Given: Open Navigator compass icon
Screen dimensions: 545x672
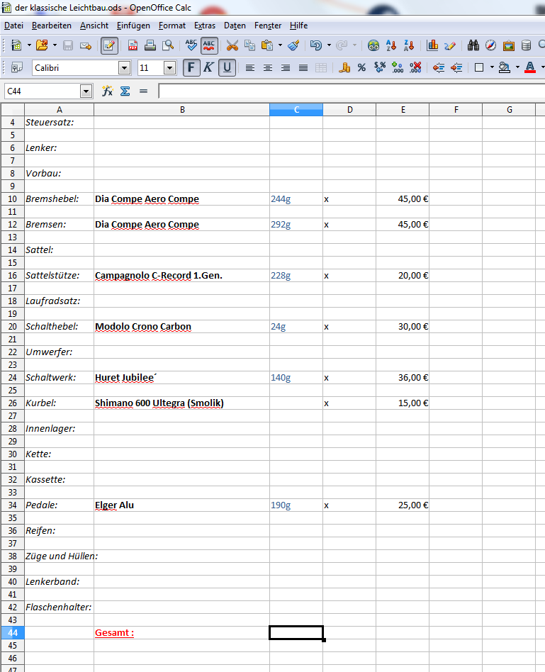Looking at the screenshot, I should (490, 45).
